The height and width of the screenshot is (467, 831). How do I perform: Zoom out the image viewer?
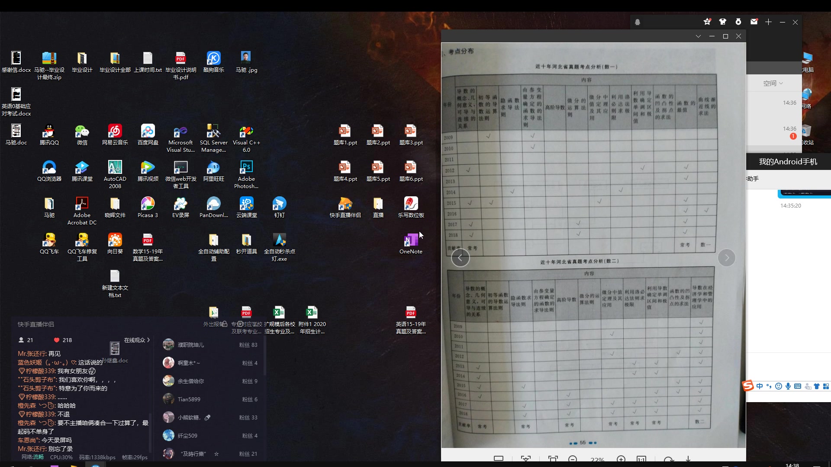573,459
